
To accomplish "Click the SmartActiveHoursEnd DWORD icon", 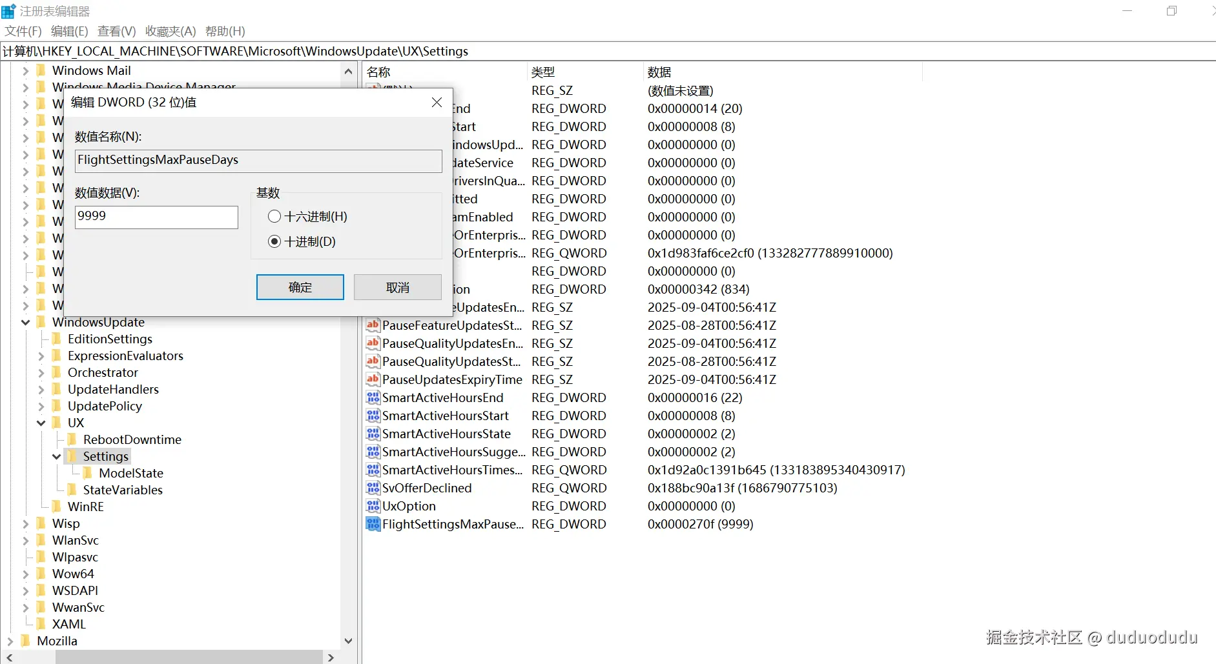I will point(373,397).
